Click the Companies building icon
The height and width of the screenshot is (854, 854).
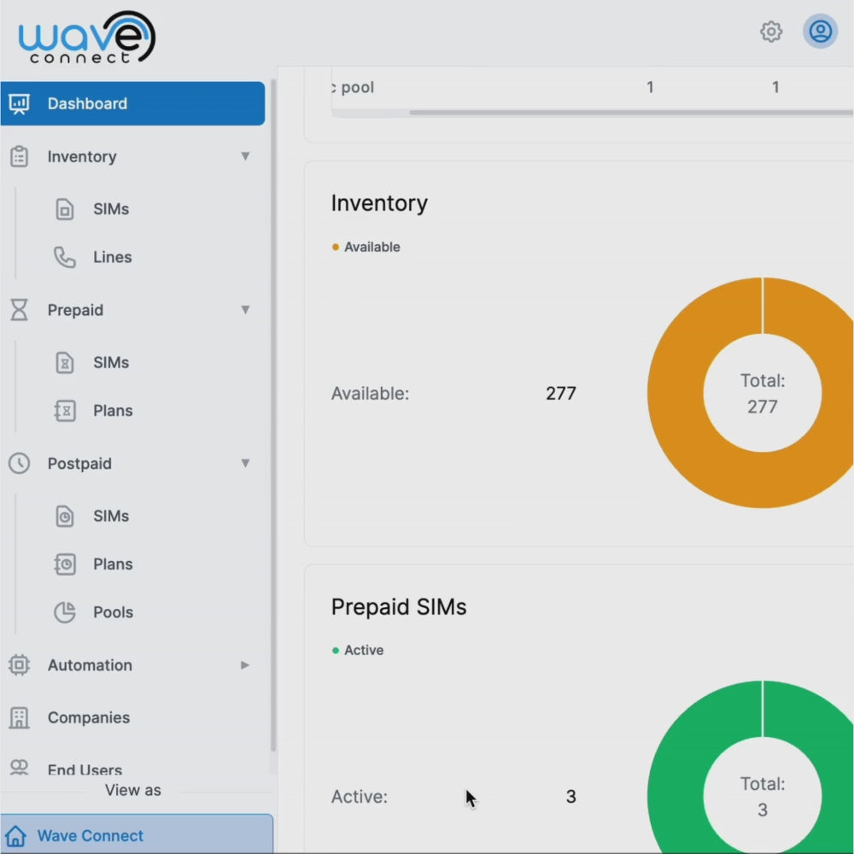click(18, 717)
